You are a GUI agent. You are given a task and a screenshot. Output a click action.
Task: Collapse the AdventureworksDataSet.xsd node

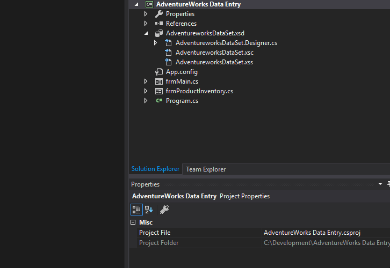pyautogui.click(x=146, y=33)
